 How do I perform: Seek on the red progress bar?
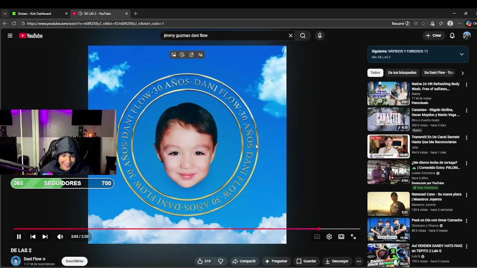(187, 229)
